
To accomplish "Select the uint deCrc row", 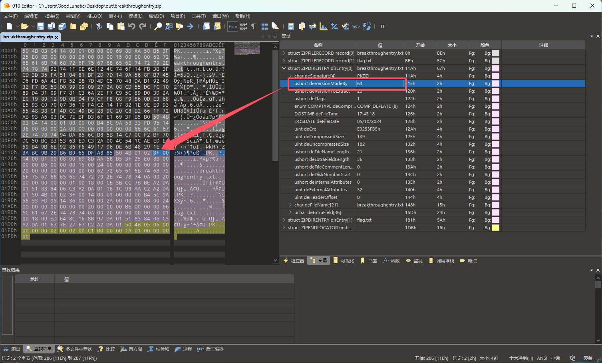I will [433, 129].
